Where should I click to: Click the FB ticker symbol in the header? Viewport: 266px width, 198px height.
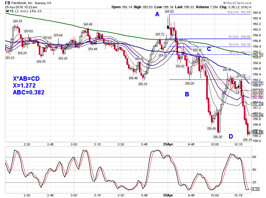[8, 3]
